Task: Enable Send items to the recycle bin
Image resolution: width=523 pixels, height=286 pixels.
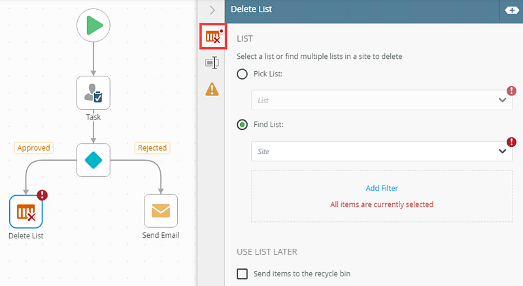Action: [242, 274]
